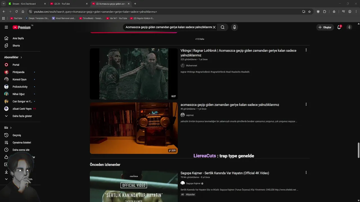Open the Vikings Ragnar Lothbrok video title
The image size is (360, 202).
(238, 53)
